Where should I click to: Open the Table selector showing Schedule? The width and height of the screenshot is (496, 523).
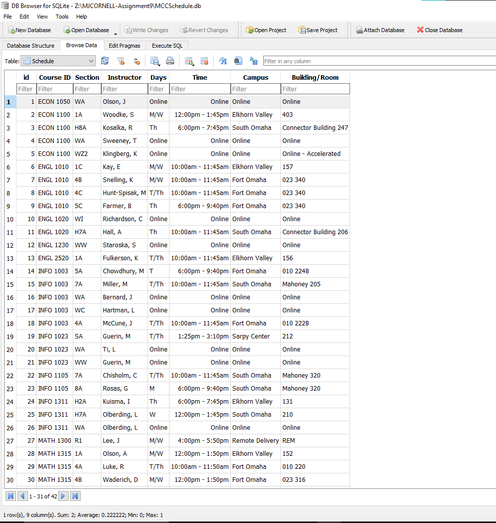(x=57, y=60)
